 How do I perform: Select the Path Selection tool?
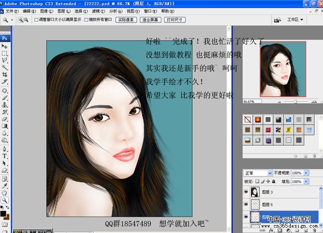pyautogui.click(x=4, y=163)
